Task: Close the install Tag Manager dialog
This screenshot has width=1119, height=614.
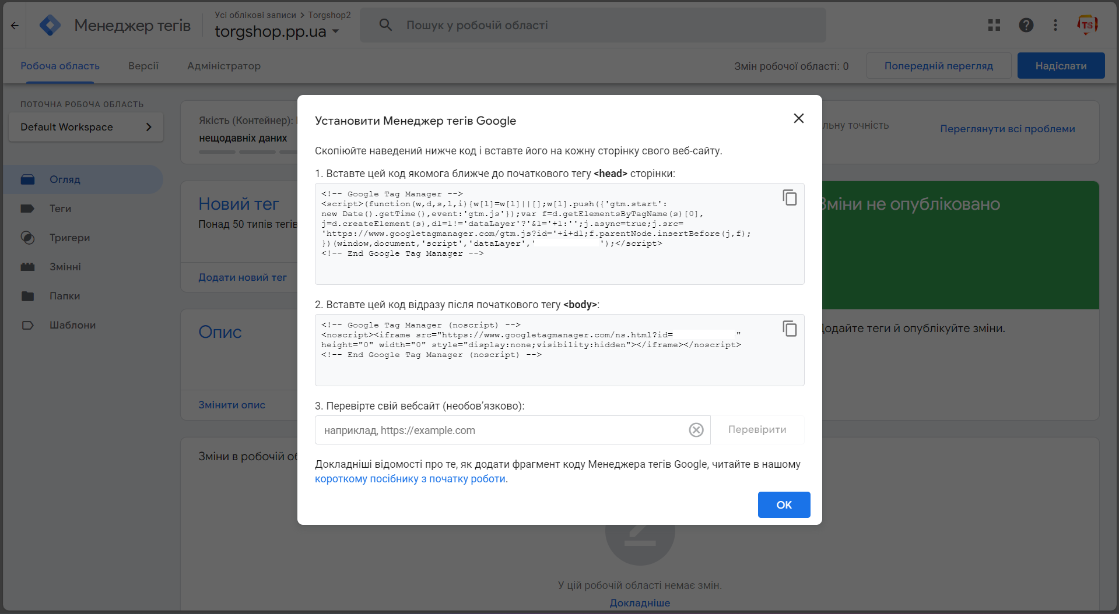Action: pyautogui.click(x=799, y=118)
